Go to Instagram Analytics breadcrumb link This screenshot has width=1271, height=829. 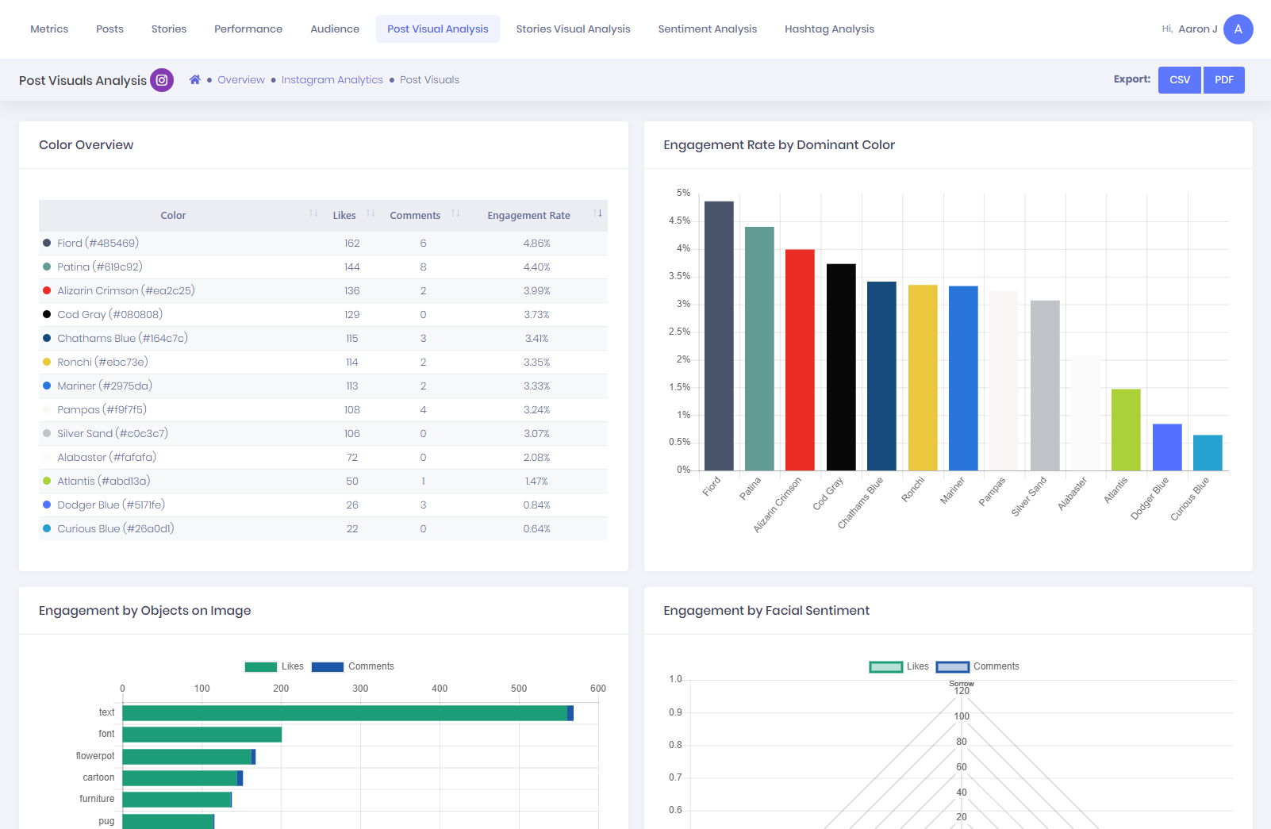click(332, 80)
